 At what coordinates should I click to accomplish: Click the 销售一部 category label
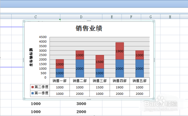(x=60, y=81)
